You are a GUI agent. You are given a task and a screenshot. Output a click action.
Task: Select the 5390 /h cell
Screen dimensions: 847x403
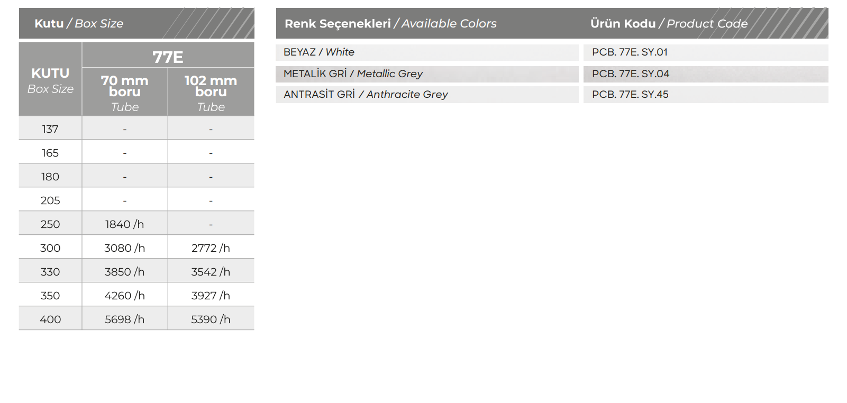tap(211, 319)
